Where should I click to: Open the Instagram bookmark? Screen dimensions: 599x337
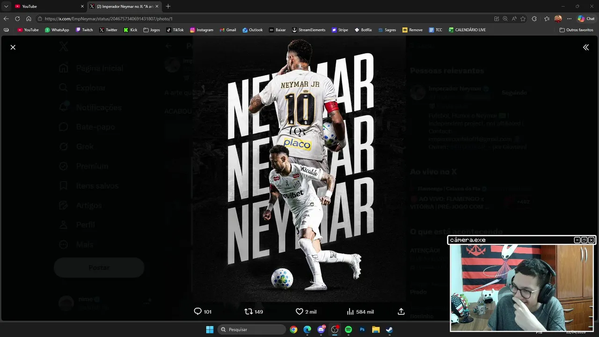tap(202, 29)
